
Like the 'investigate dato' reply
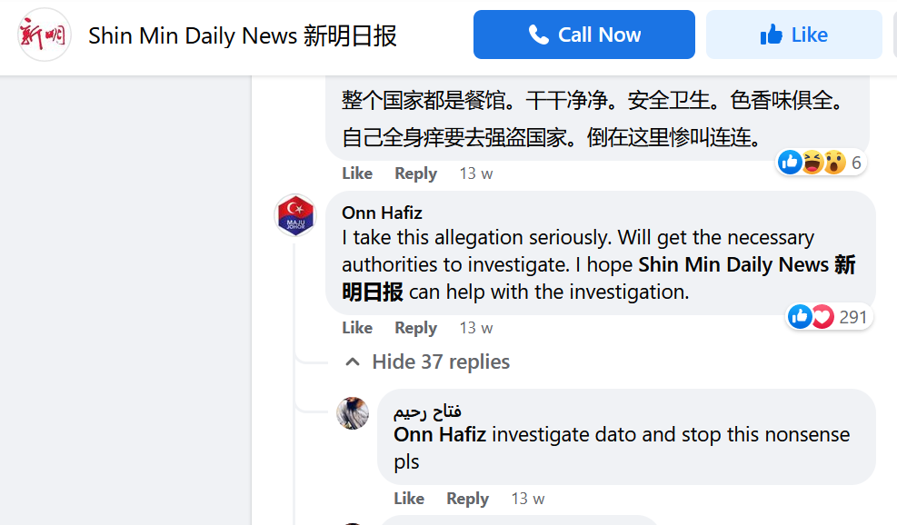tap(409, 499)
